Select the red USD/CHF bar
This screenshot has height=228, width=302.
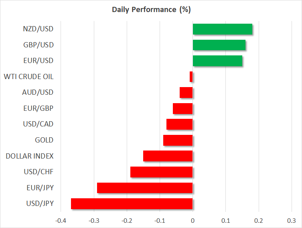162,172
